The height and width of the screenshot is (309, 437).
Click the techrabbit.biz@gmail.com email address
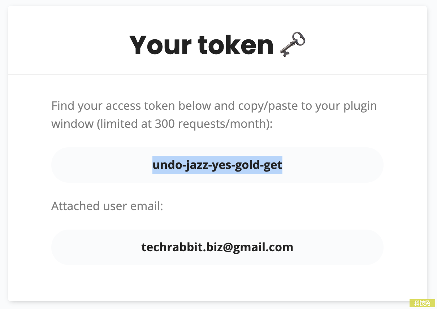217,247
